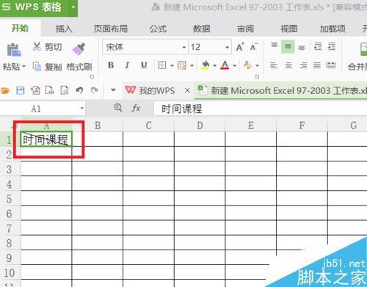
Task: Open the font size 12 dropdown
Action: [227, 47]
